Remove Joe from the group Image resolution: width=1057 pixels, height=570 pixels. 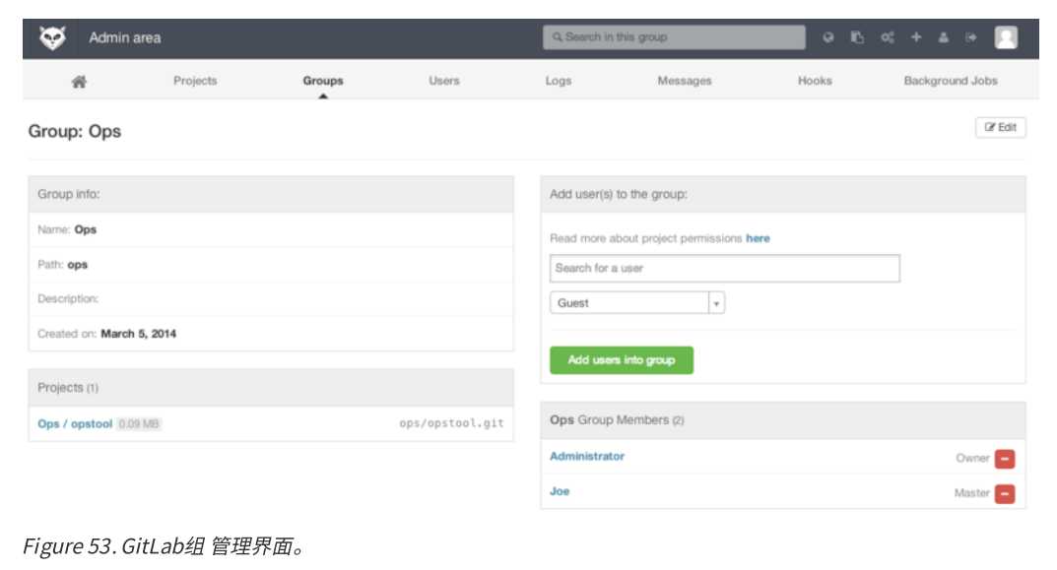[x=1005, y=494]
